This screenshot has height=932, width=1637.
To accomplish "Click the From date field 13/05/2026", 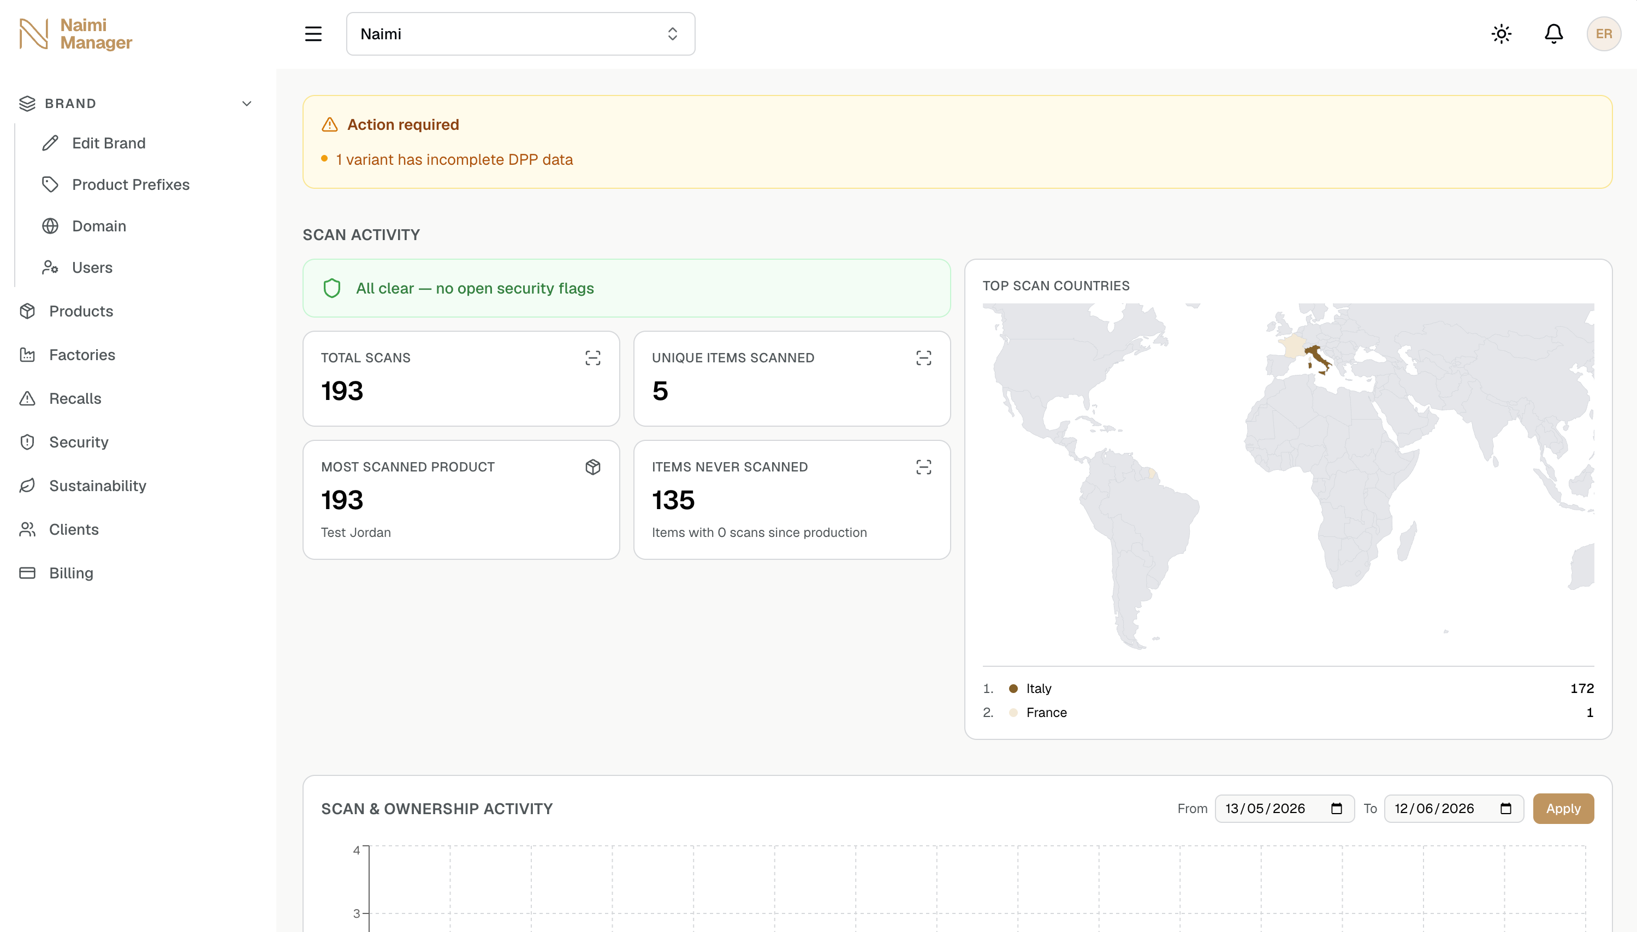I will tap(1284, 809).
